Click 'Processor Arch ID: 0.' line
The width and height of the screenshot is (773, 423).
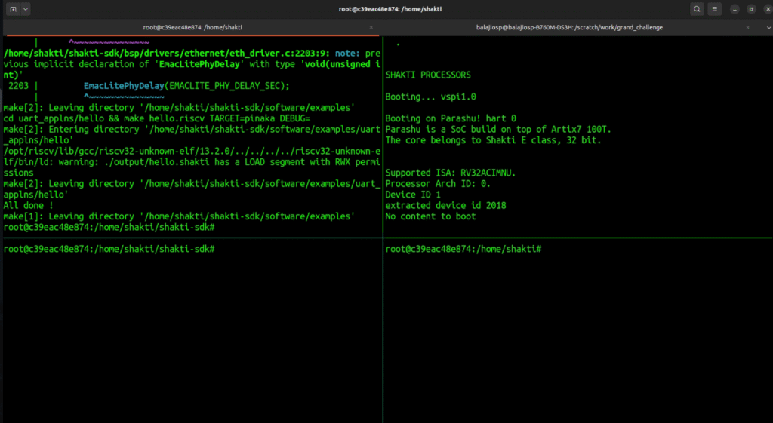tap(438, 184)
